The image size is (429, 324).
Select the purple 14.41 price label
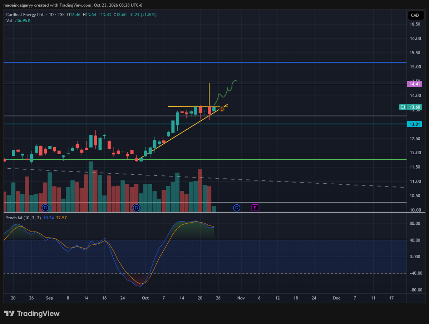(415, 84)
